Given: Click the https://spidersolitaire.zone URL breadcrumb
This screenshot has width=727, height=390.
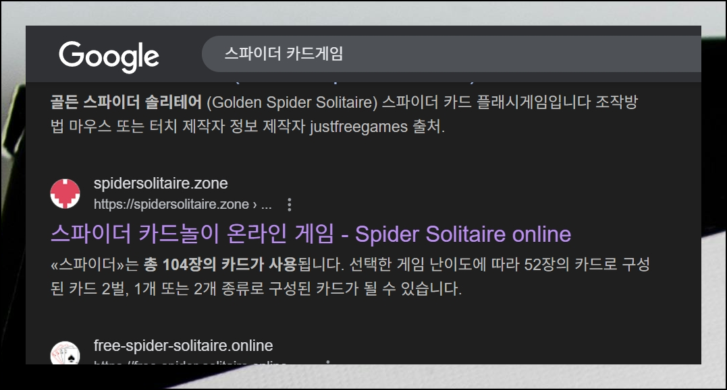Looking at the screenshot, I should coord(183,204).
